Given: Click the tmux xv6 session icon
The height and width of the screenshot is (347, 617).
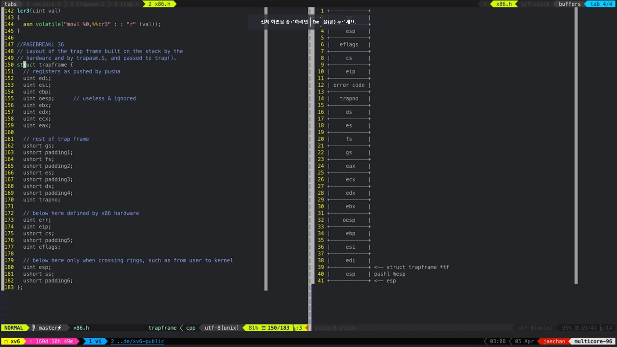Looking at the screenshot, I should click(6, 341).
